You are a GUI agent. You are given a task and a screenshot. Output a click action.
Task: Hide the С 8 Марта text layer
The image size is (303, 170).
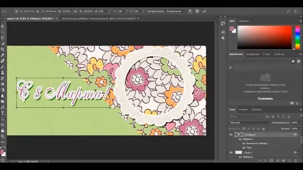(x=231, y=135)
